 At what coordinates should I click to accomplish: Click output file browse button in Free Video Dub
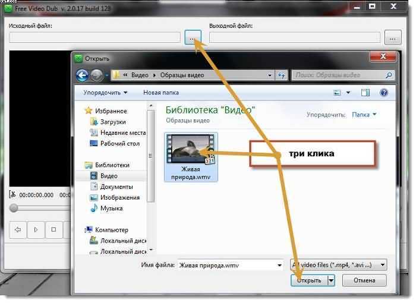point(393,37)
